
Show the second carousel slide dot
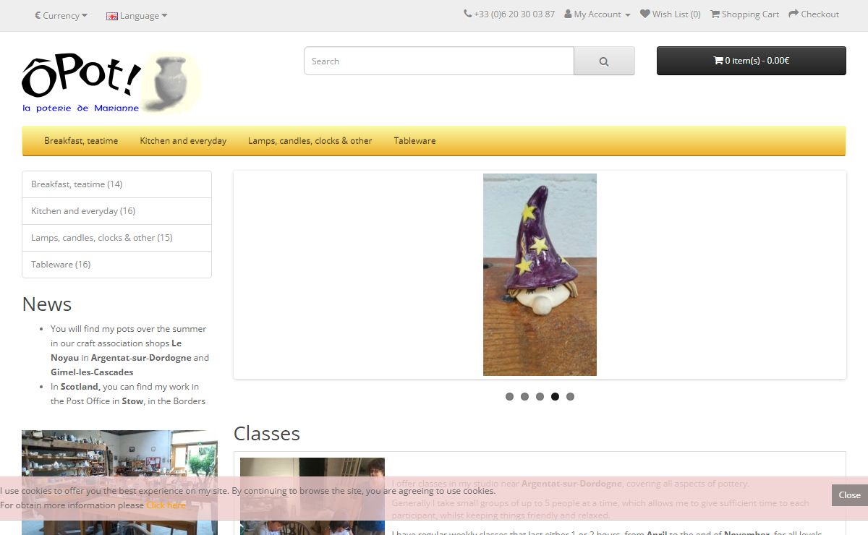click(x=524, y=396)
